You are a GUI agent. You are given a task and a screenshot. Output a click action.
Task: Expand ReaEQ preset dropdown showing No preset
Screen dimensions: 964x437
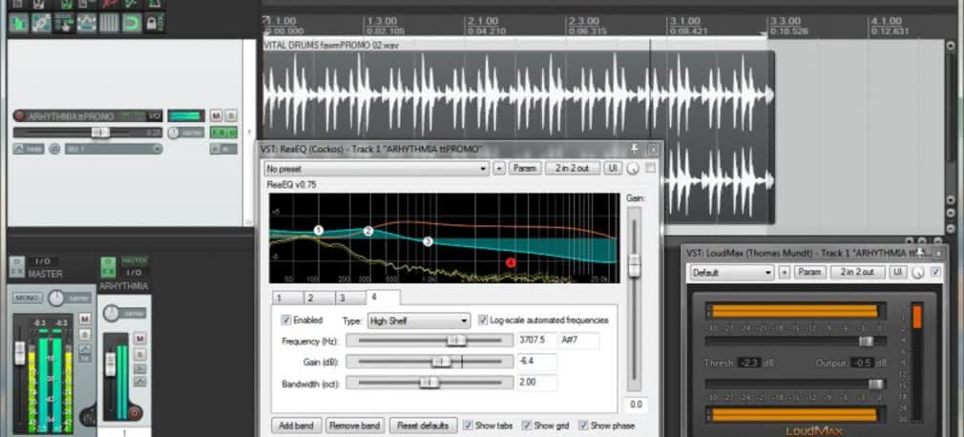[377, 168]
